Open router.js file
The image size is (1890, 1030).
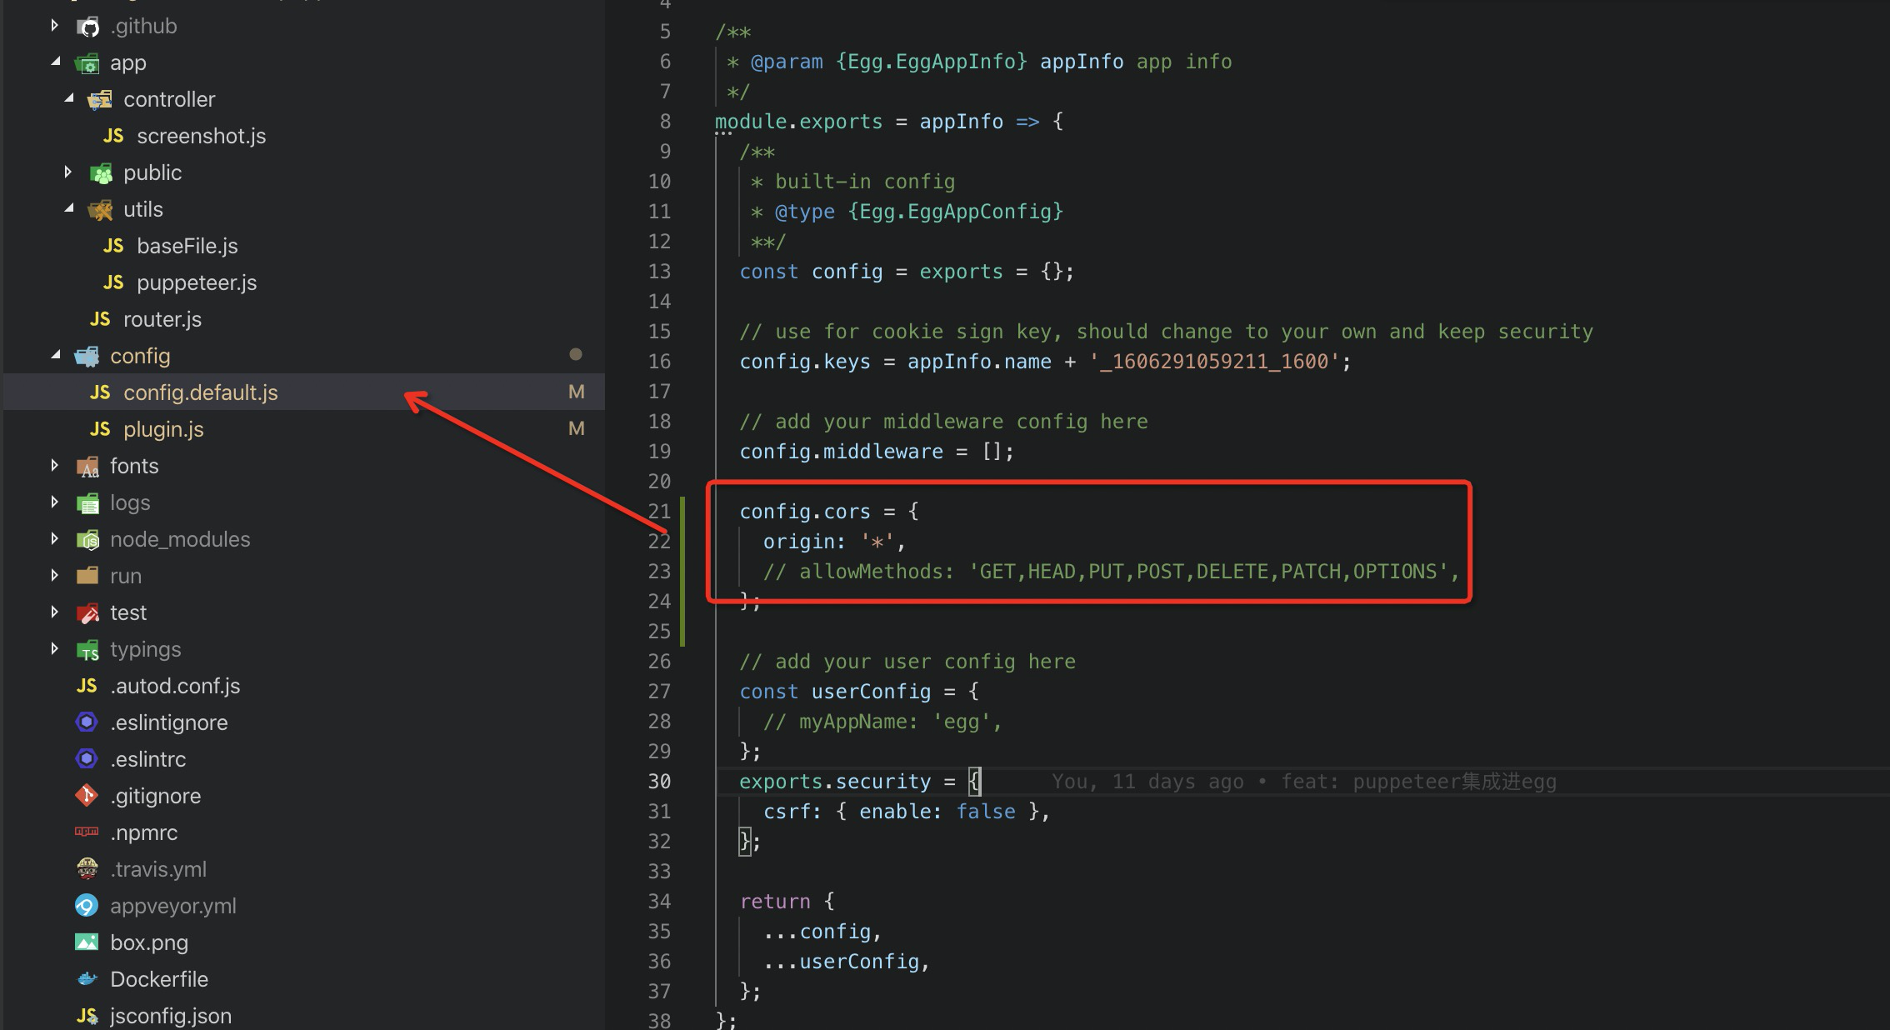(x=162, y=319)
